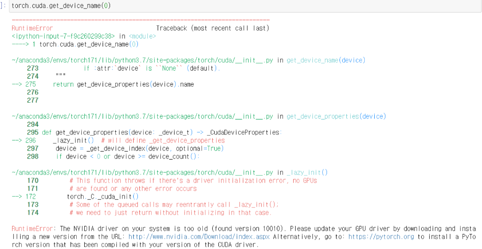The height and width of the screenshot is (249, 482).
Task: Click line 174 'just return without initializing' comment
Action: click(x=170, y=212)
